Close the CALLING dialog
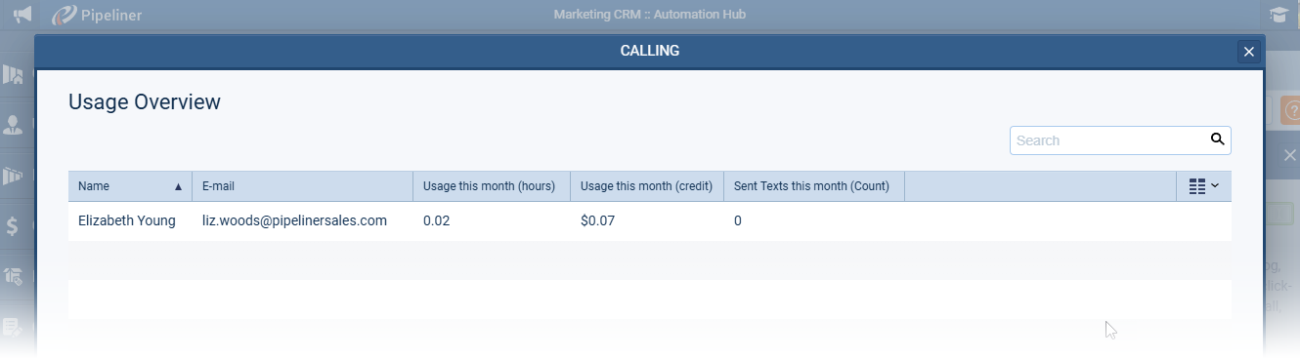 [x=1248, y=52]
